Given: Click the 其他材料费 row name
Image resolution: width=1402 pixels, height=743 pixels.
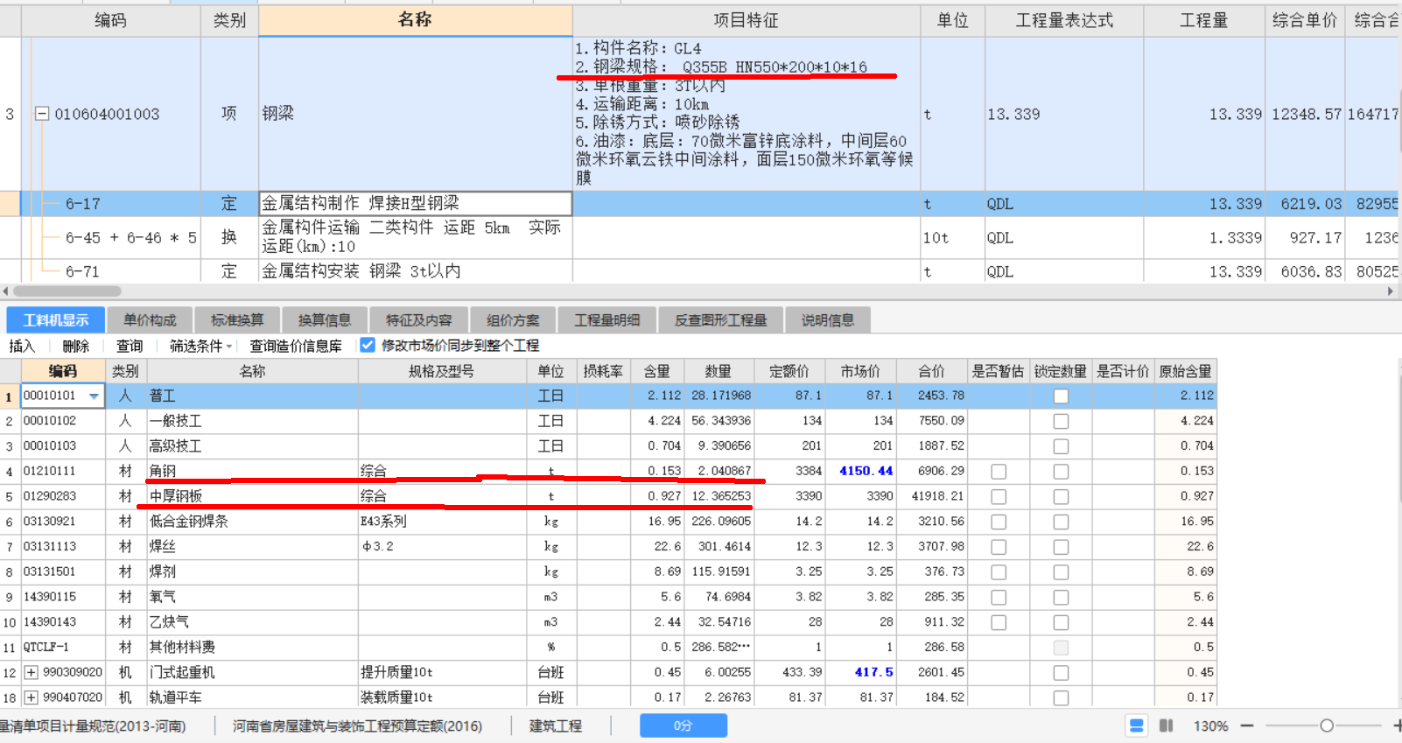Looking at the screenshot, I should click(182, 648).
